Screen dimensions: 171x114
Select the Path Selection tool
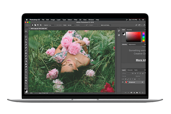click(26, 75)
